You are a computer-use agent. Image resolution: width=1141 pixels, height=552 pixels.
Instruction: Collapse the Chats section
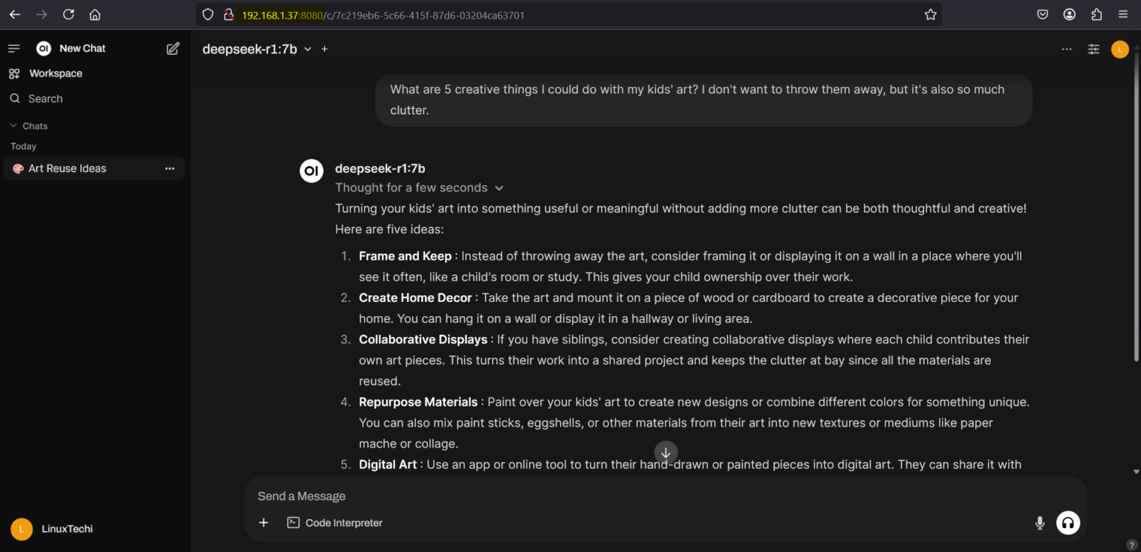[29, 126]
